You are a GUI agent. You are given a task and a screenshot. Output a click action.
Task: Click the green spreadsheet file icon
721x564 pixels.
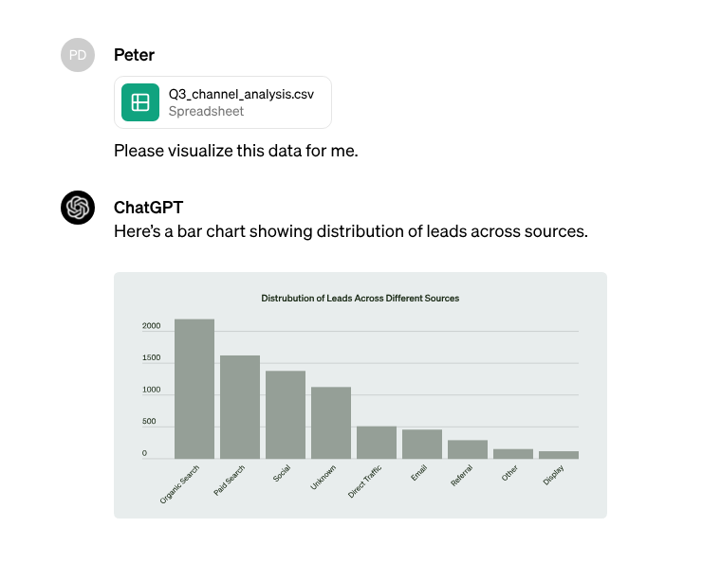(140, 102)
